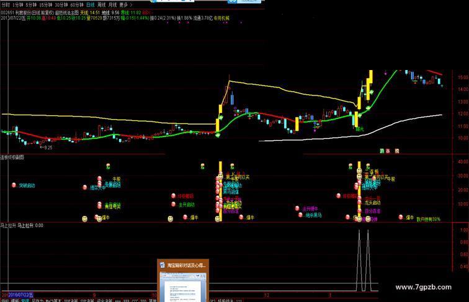Image resolution: width=469 pixels, height=302 pixels.
Task: Select the 5分钟 timeframe tab
Action: (x=31, y=5)
